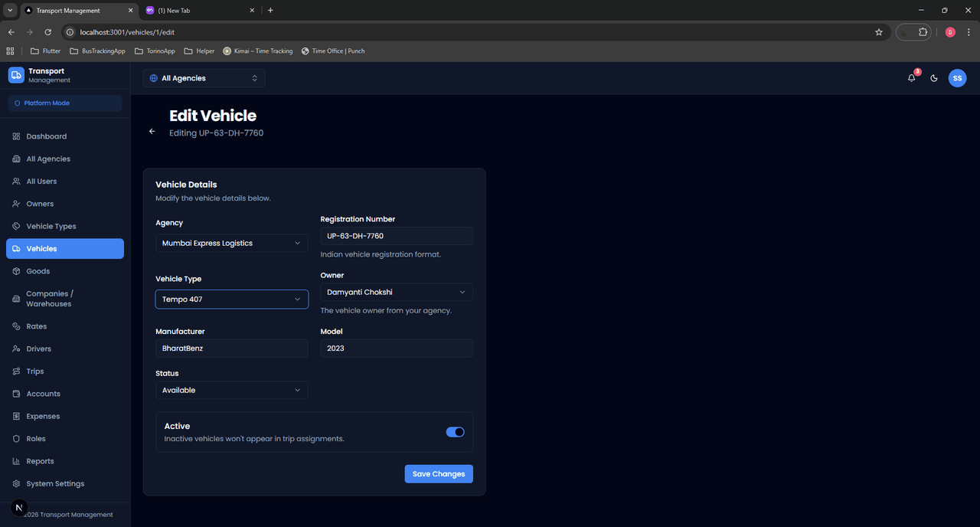Click the browser address bar URL
This screenshot has width=980, height=527.
[128, 32]
